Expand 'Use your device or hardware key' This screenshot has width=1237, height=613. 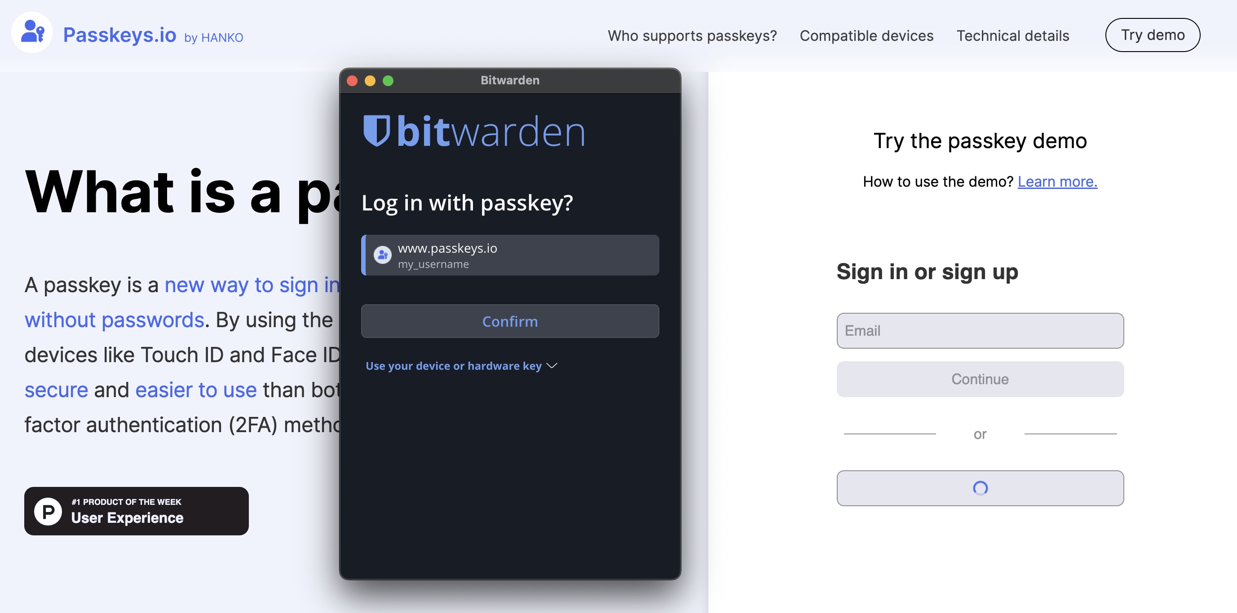(461, 365)
